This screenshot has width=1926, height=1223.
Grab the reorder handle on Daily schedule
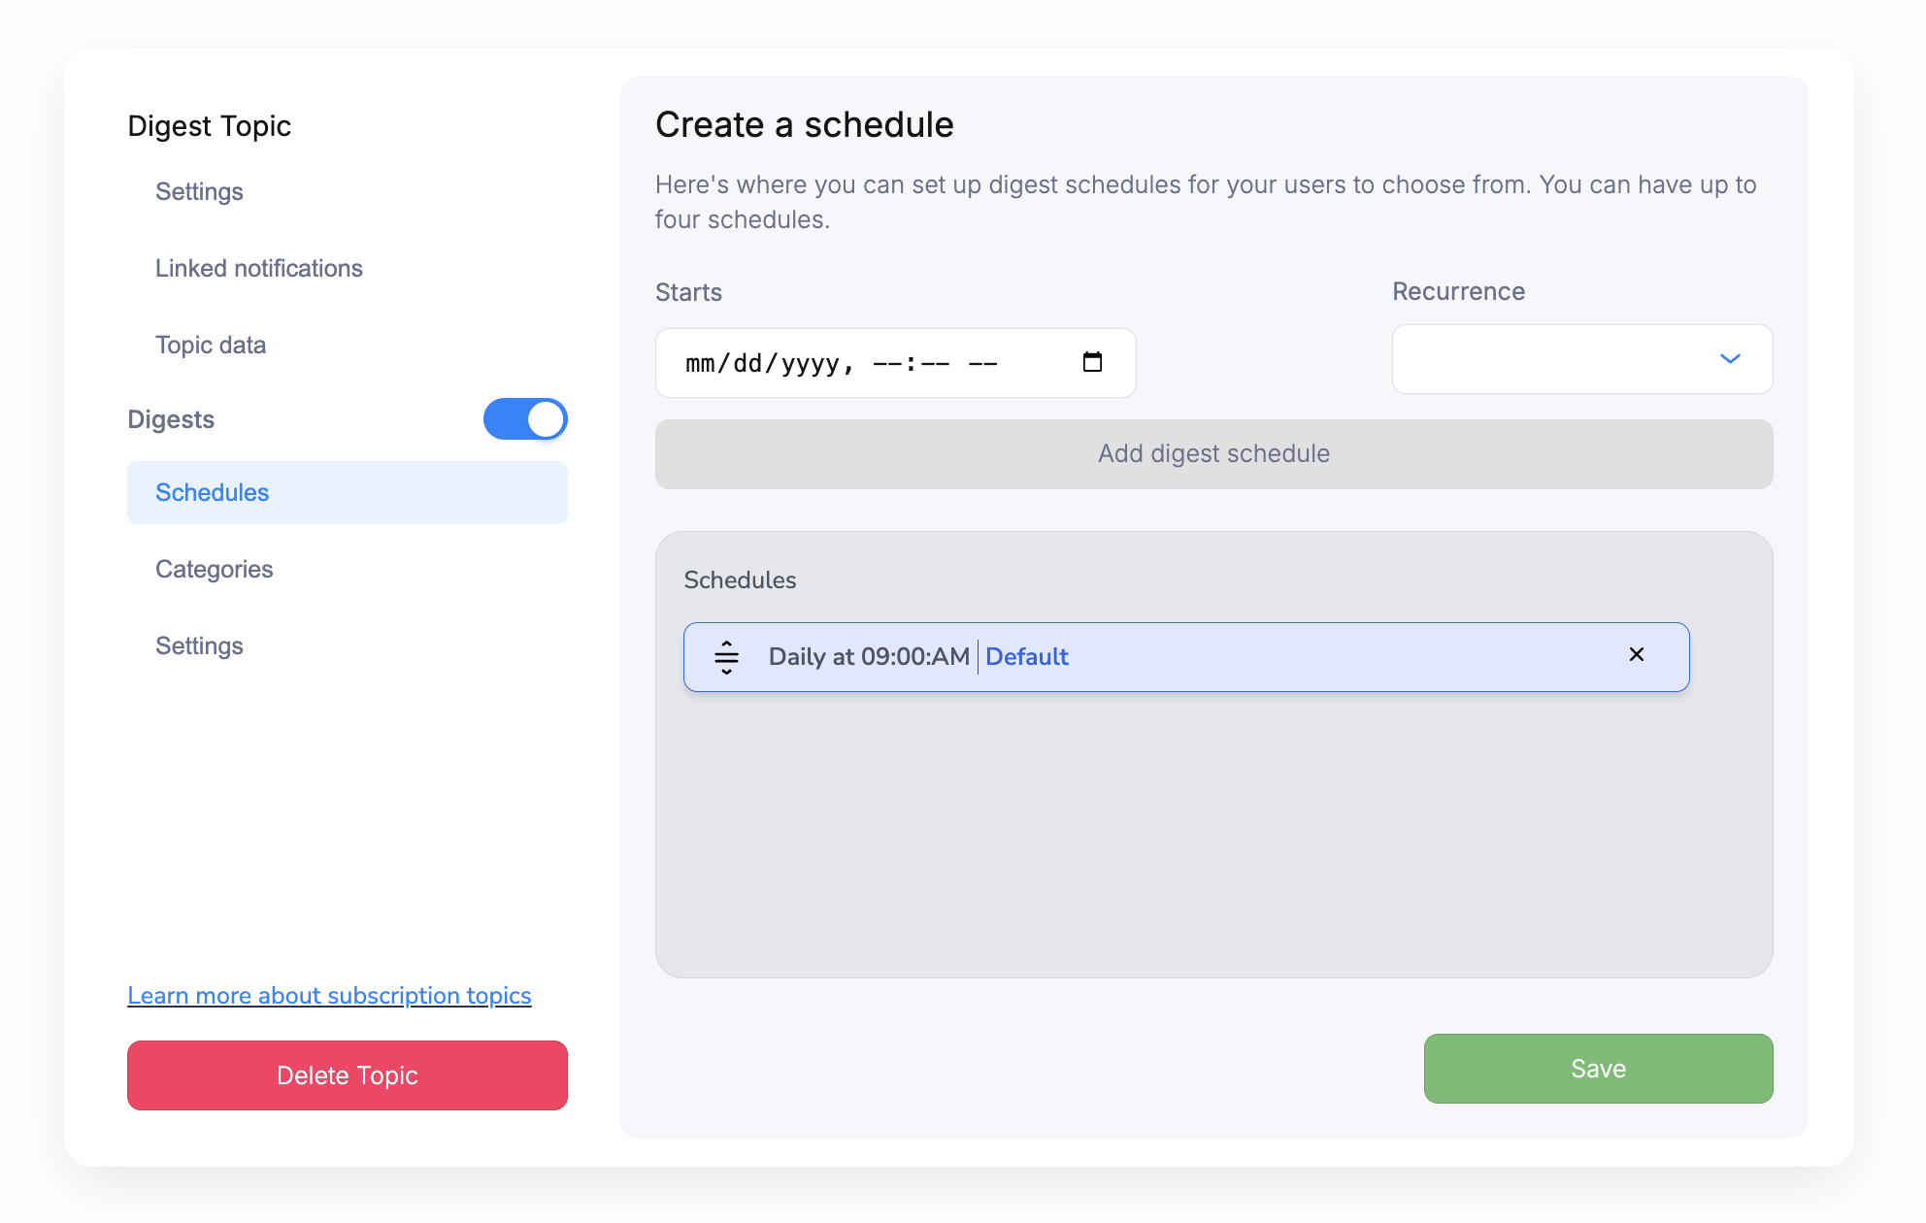[x=726, y=657]
